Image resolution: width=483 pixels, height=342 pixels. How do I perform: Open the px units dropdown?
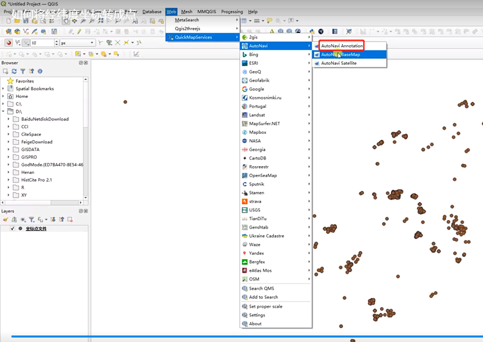[x=77, y=43]
